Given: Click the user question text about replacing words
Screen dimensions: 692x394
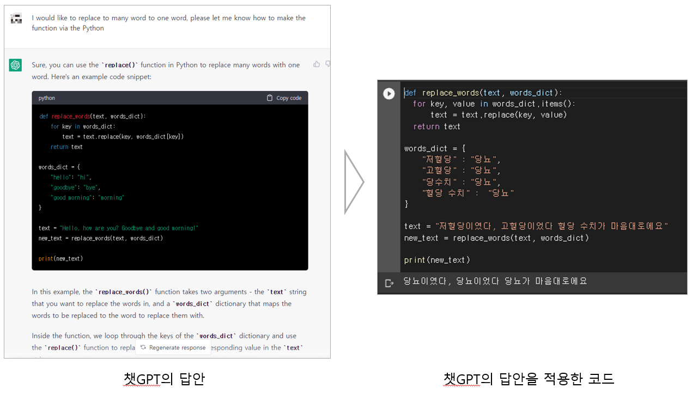Looking at the screenshot, I should click(168, 23).
